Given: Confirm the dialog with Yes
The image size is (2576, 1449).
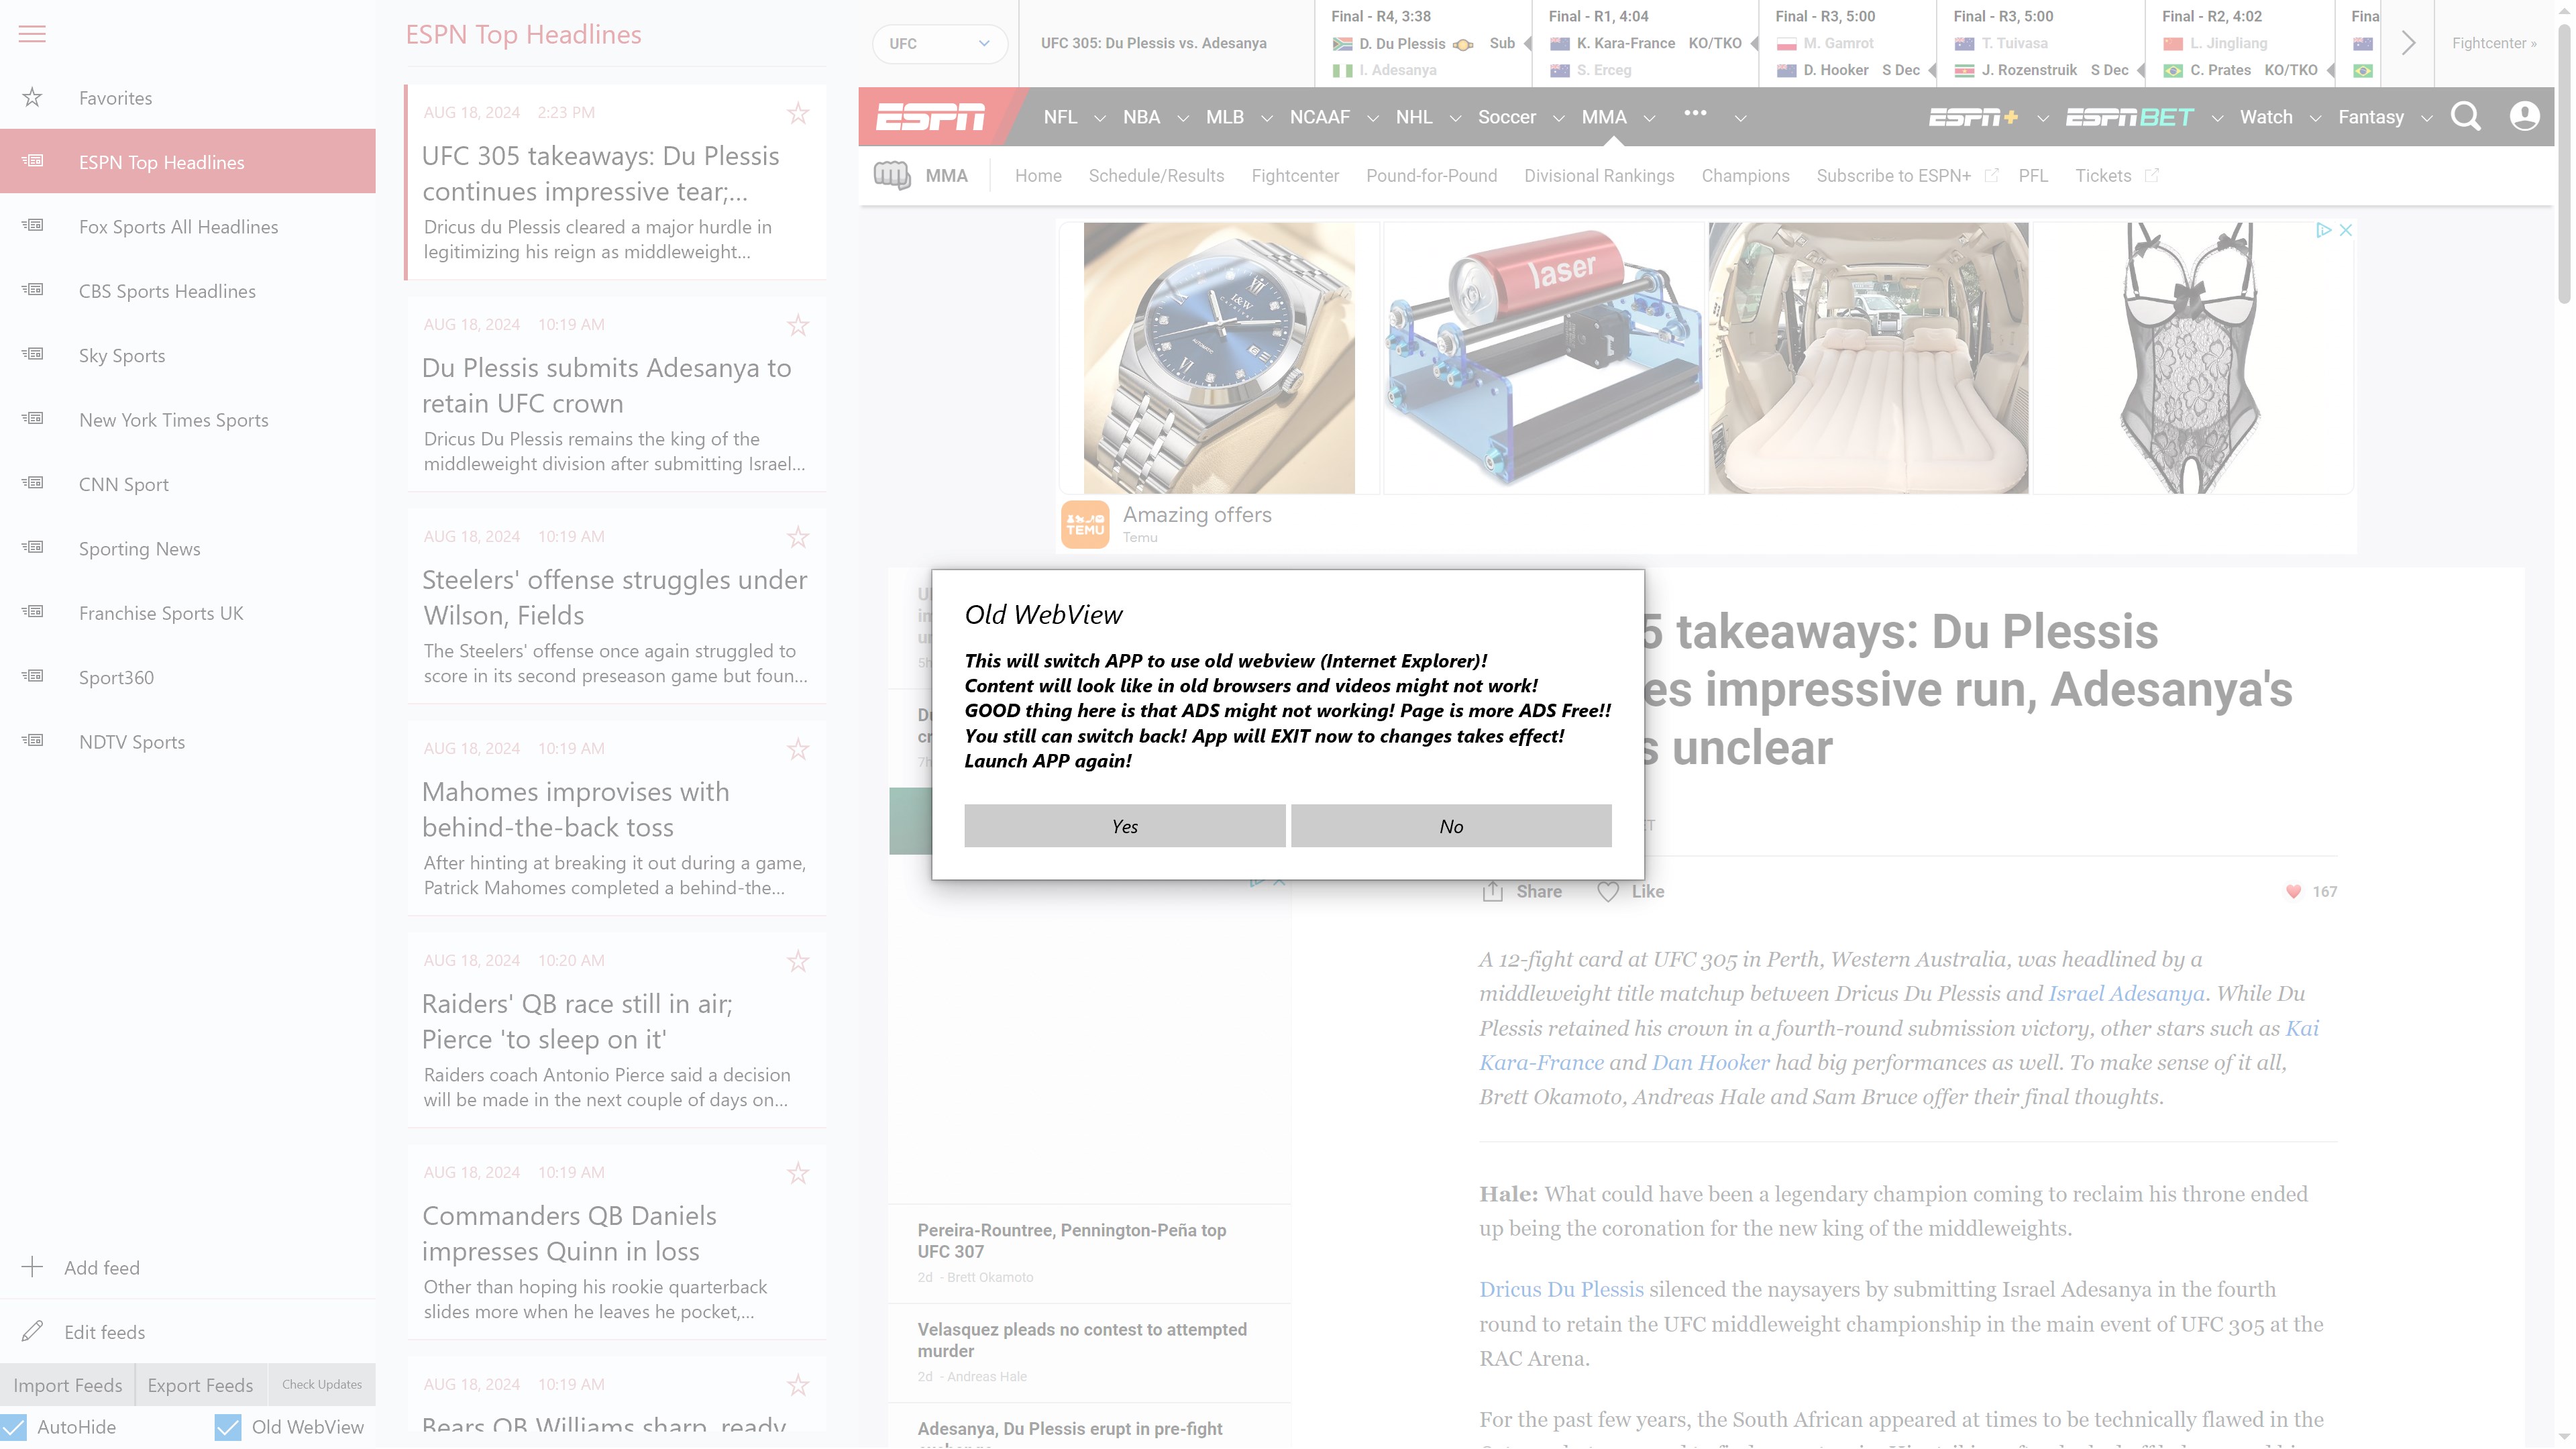Looking at the screenshot, I should [x=1124, y=826].
